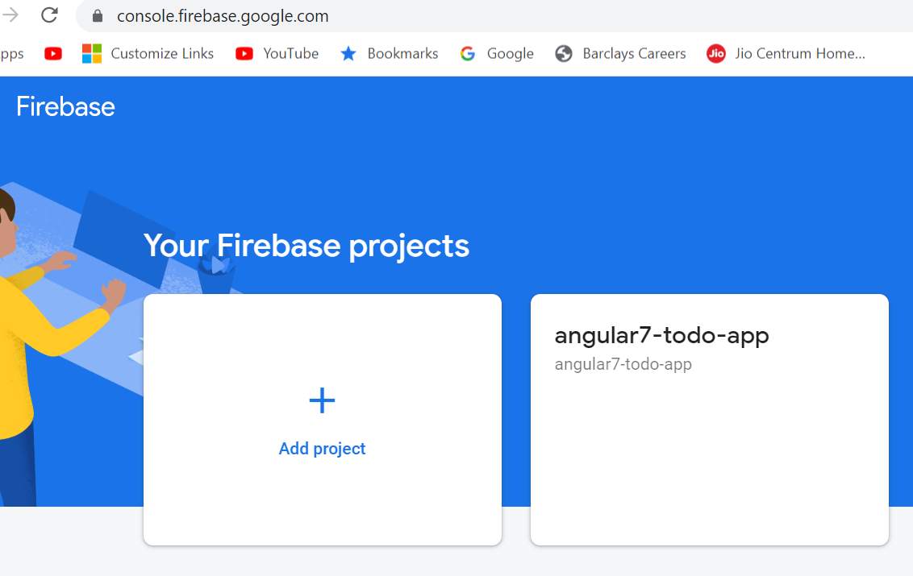Screen dimensions: 913x576
Task: Open the Google bookmark label
Action: pyautogui.click(x=510, y=54)
